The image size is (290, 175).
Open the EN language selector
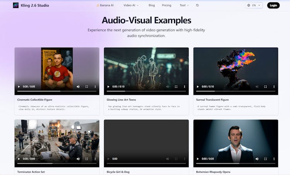point(254,5)
